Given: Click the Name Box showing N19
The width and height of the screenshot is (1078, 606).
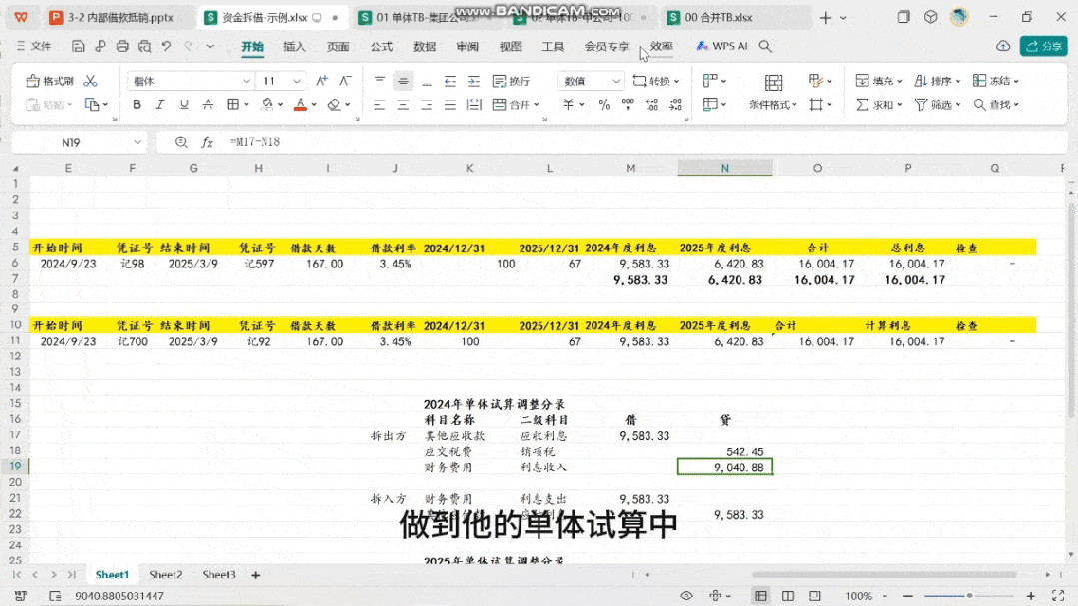Looking at the screenshot, I should pyautogui.click(x=71, y=142).
